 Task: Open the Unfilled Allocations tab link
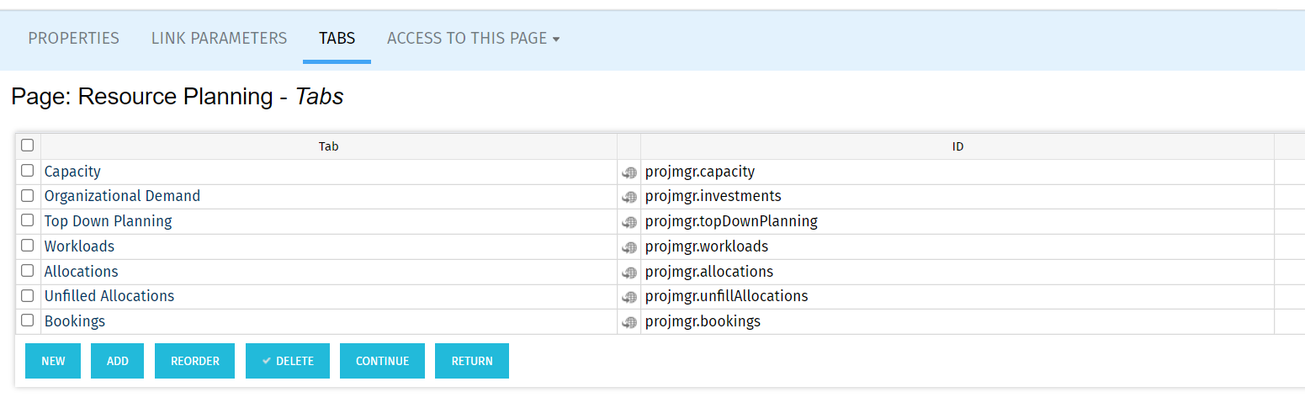tap(109, 296)
